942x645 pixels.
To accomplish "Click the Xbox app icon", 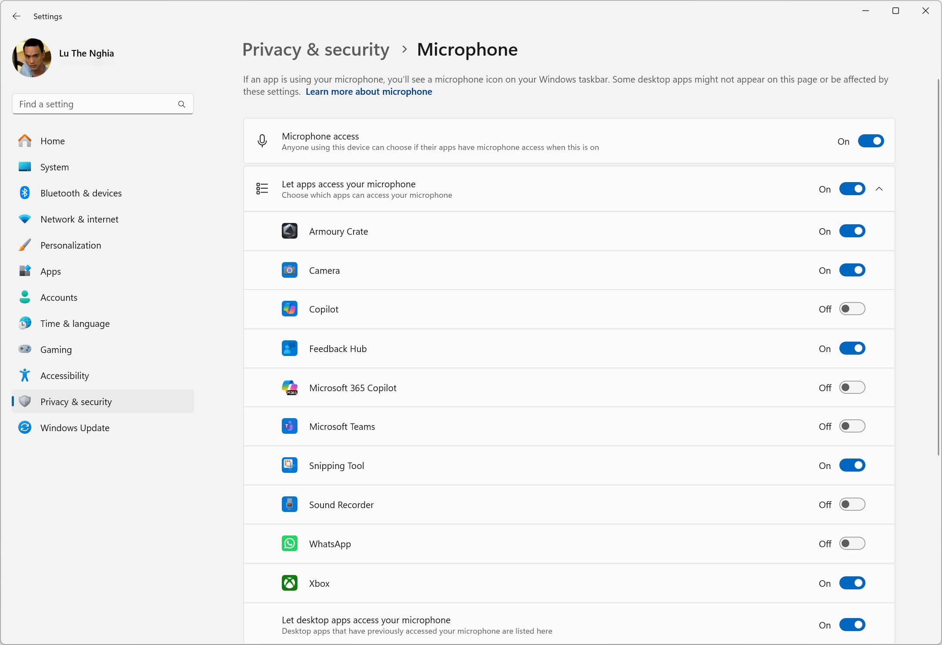I will pyautogui.click(x=289, y=583).
